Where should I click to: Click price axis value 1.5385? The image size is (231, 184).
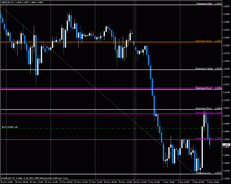[x=226, y=38]
